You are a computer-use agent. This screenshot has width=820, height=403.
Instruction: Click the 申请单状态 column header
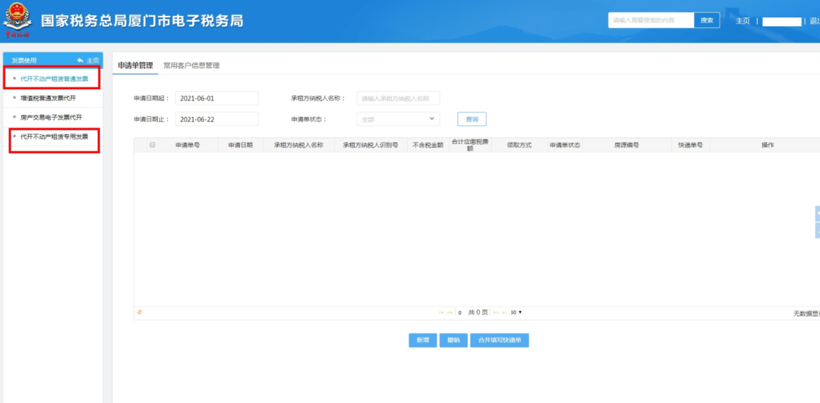click(565, 145)
